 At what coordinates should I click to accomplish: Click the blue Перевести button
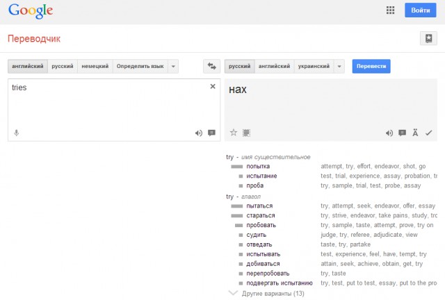(x=371, y=67)
